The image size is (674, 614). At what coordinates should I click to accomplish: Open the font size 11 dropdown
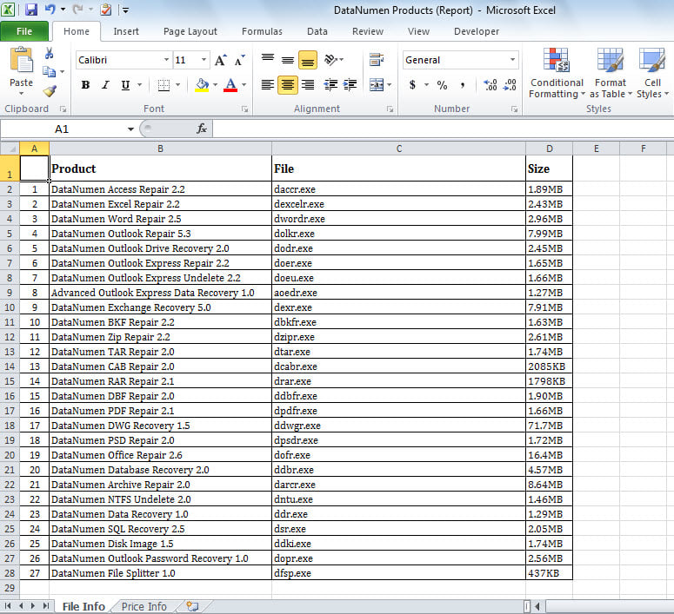tap(204, 60)
